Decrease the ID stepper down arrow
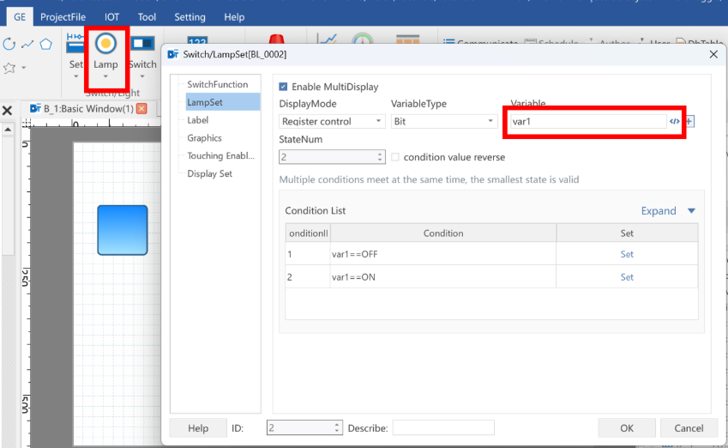 click(337, 431)
